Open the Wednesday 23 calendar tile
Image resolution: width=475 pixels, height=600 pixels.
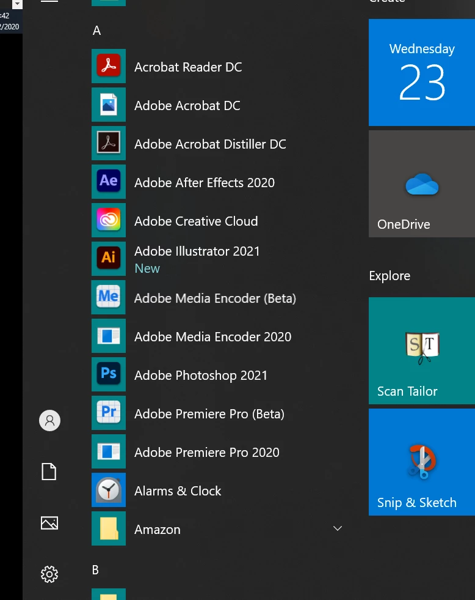421,72
